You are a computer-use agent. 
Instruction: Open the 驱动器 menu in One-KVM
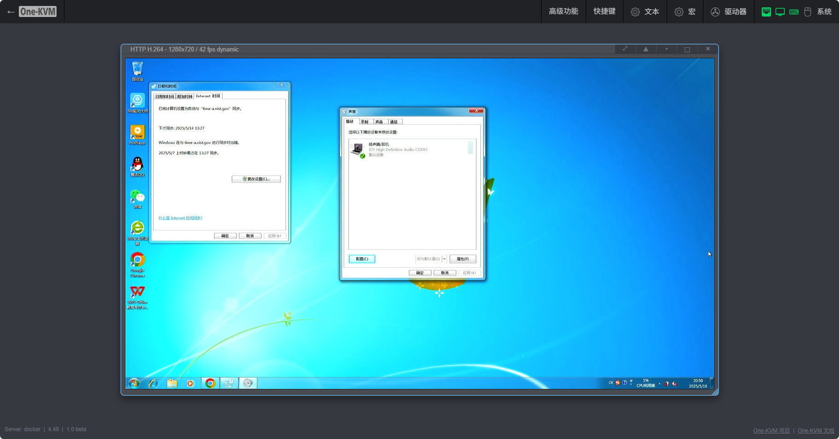[x=729, y=12]
